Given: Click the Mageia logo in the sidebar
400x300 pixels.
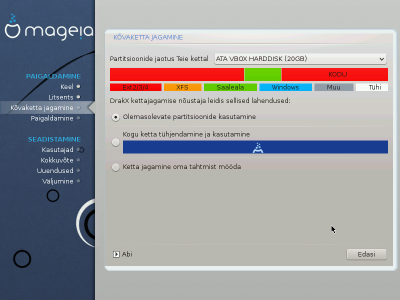Looking at the screenshot, I should point(49,27).
